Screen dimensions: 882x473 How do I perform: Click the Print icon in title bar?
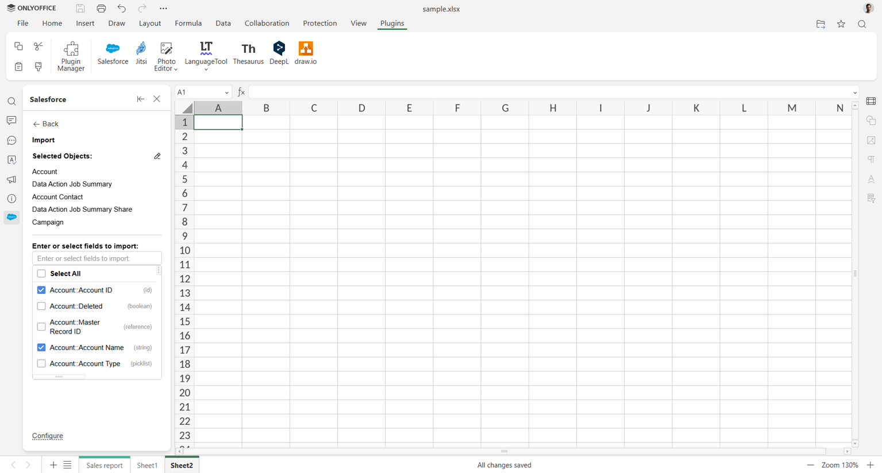[101, 9]
